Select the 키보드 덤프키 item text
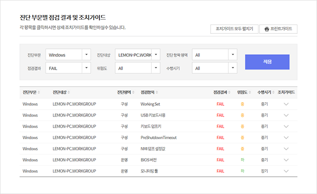This screenshot has height=194, width=317. [151, 127]
